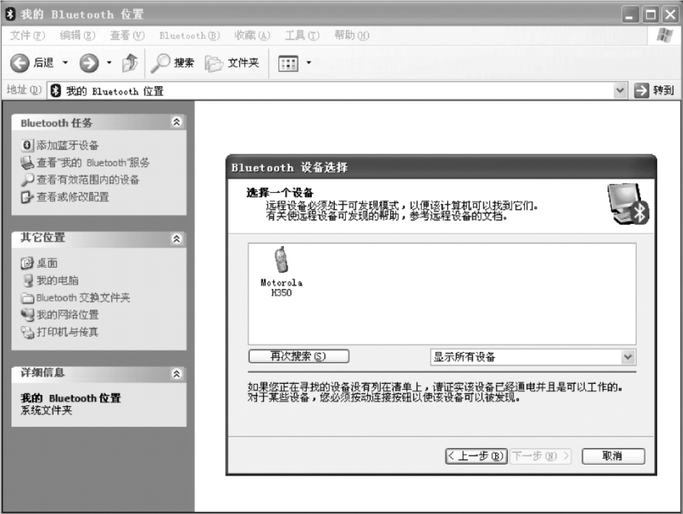The height and width of the screenshot is (514, 683).
Task: Click the 取消 cancel button
Action: click(x=613, y=456)
